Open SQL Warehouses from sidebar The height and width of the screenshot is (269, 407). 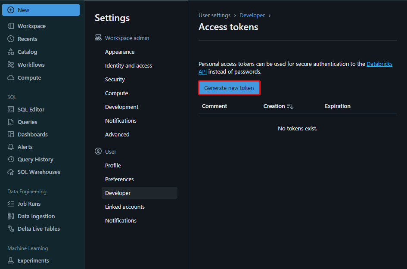(39, 172)
